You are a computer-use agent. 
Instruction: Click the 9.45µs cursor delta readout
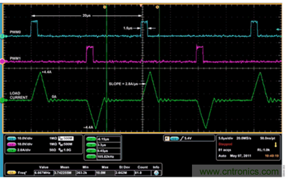click(x=108, y=151)
